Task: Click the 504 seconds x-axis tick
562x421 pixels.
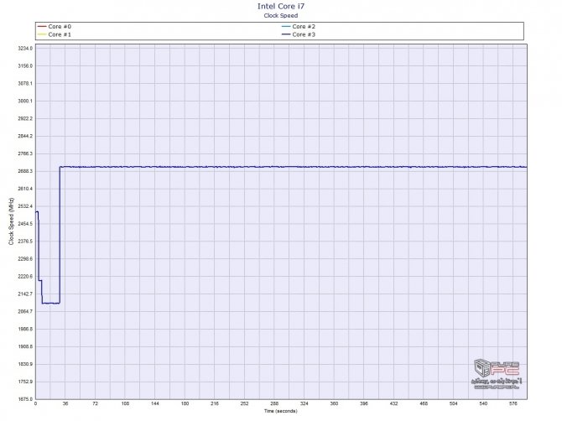Action: [454, 403]
